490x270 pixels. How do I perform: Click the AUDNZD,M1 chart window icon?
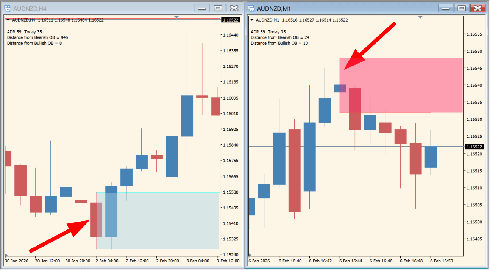click(251, 8)
